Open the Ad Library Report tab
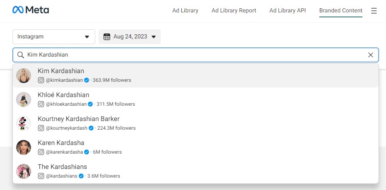Screen dimensions: 386x190 [x=234, y=11]
